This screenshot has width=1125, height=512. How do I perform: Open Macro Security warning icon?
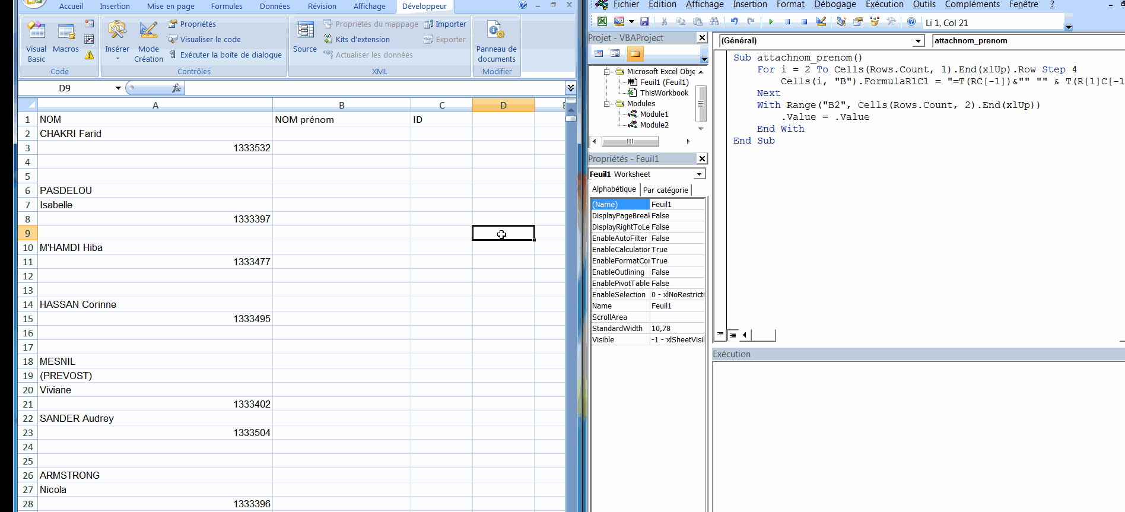pos(89,55)
